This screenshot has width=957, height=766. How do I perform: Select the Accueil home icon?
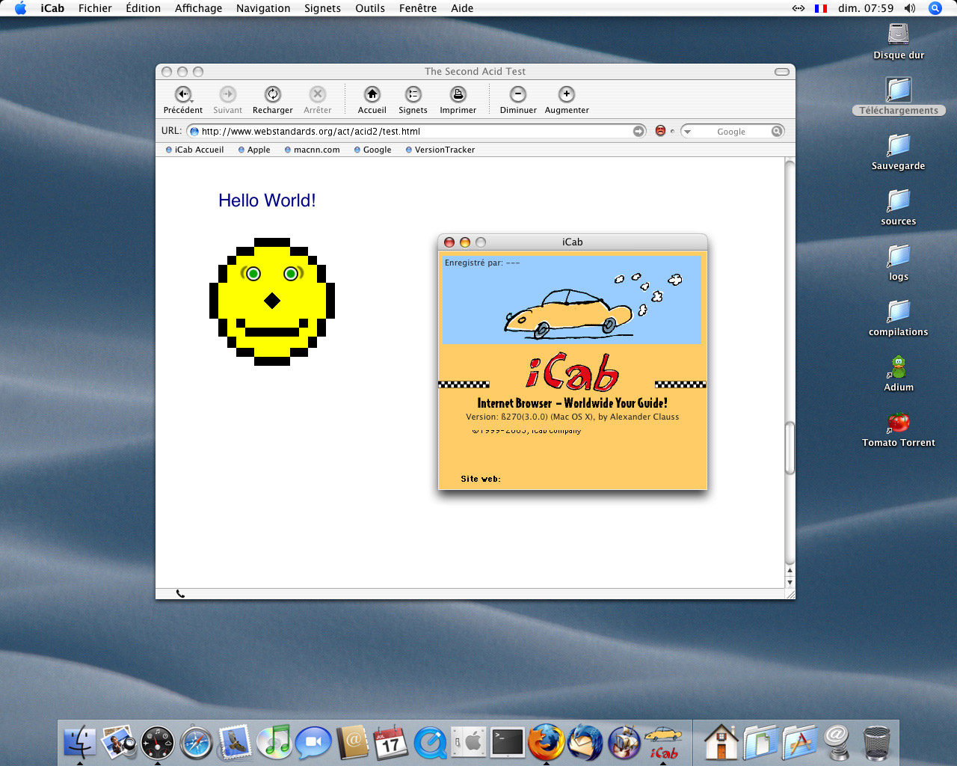[x=371, y=96]
